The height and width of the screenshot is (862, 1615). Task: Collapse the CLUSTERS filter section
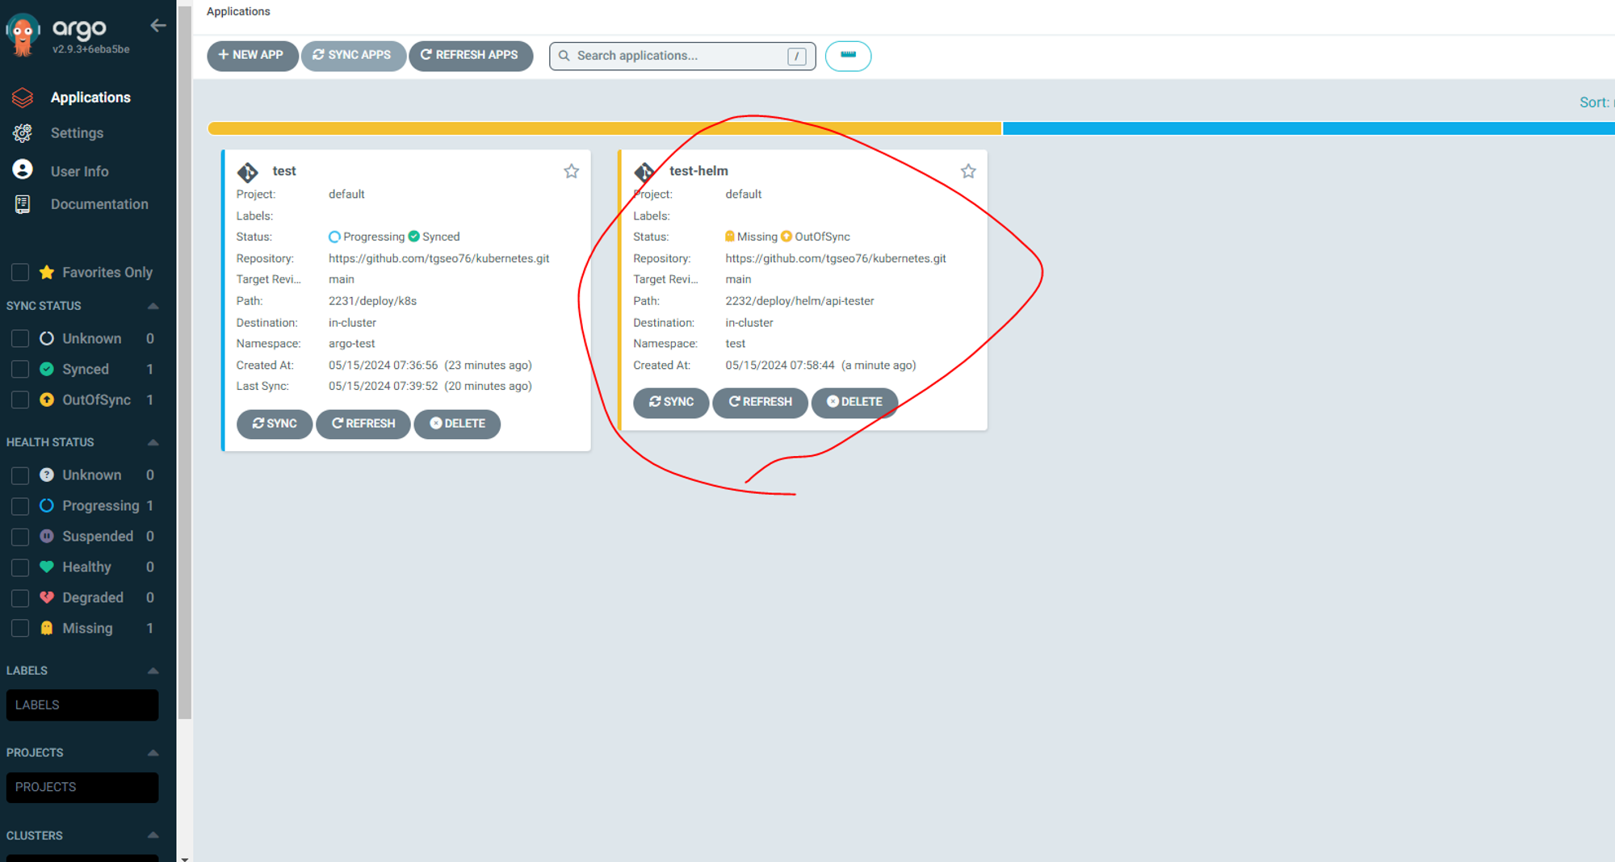(153, 835)
